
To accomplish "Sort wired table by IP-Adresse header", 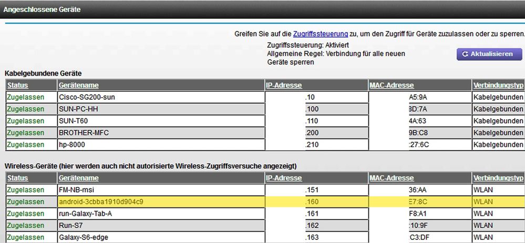I will pyautogui.click(x=284, y=85).
